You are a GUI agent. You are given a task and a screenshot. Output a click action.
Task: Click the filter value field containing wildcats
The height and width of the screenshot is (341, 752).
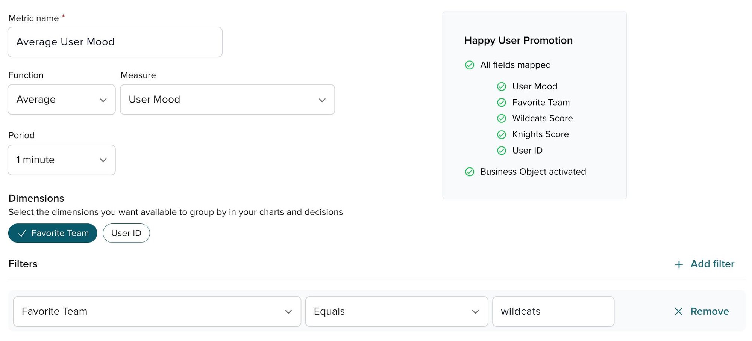(553, 312)
